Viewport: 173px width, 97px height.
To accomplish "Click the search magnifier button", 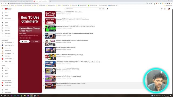I will tap(103, 9).
